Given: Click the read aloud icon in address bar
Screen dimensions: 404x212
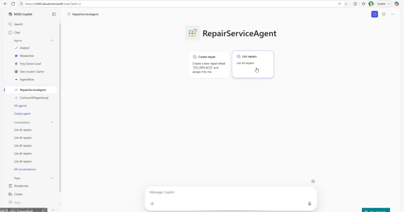Looking at the screenshot, I should [339, 4].
